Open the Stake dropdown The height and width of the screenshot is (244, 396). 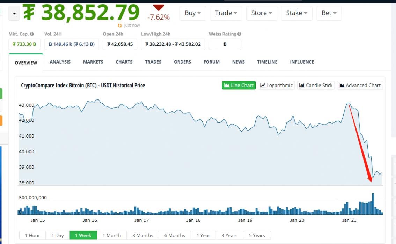click(296, 13)
